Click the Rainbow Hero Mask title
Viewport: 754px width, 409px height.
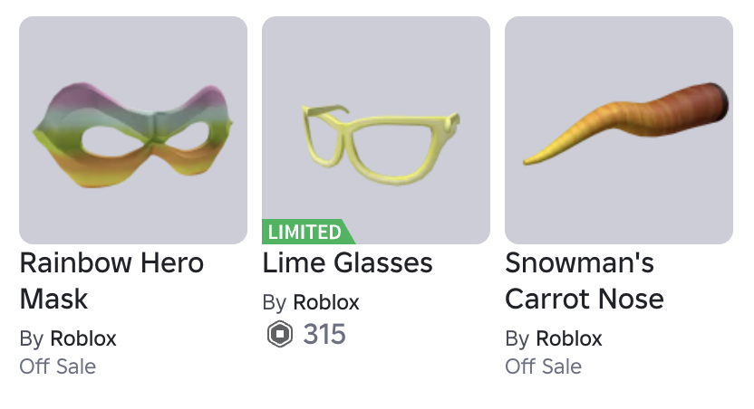click(111, 281)
